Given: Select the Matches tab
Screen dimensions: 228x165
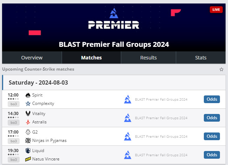Looking at the screenshot, I should coord(91,58).
